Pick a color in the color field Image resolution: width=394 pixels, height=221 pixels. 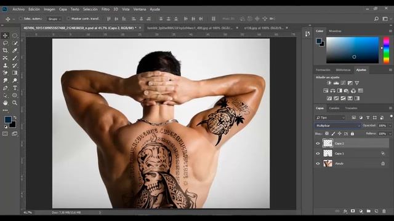pos(353,50)
